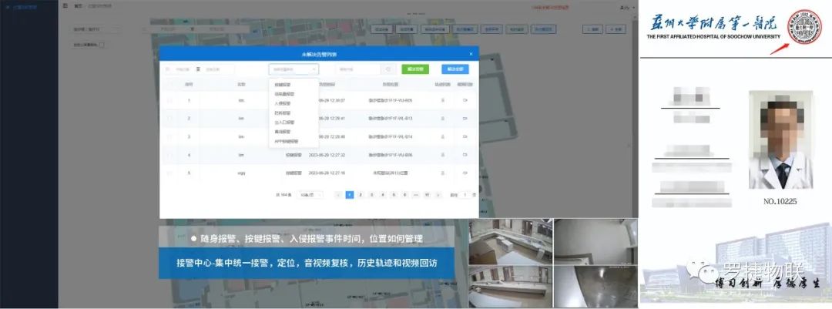Check the header select-all checkbox
This screenshot has width=832, height=309.
[169, 83]
